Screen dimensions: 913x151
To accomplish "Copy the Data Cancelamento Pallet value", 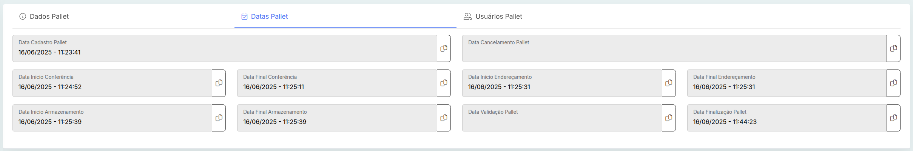I will pos(893,48).
